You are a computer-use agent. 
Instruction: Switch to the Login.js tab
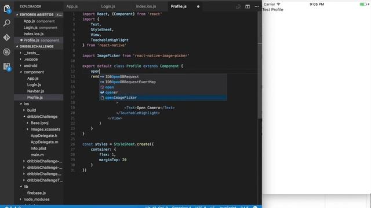[x=108, y=6]
